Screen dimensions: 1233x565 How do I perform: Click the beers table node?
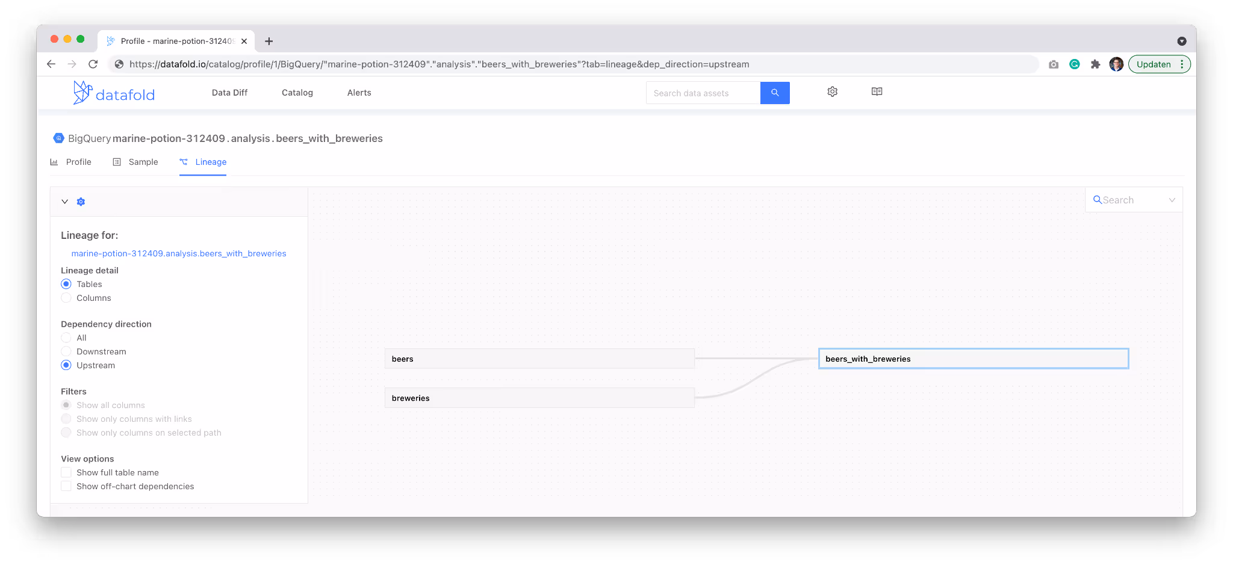click(x=539, y=359)
